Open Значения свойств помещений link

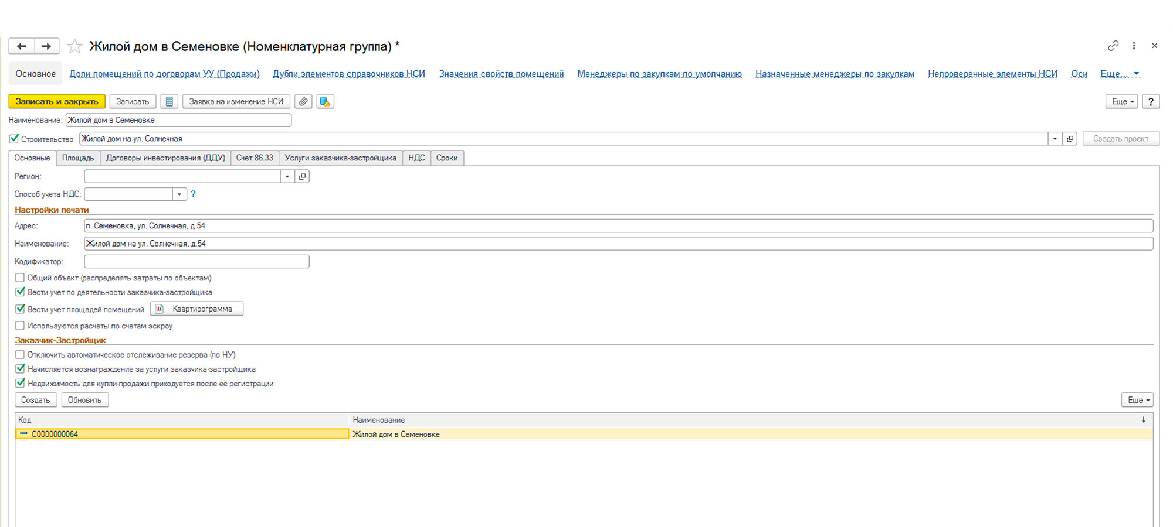pyautogui.click(x=501, y=74)
